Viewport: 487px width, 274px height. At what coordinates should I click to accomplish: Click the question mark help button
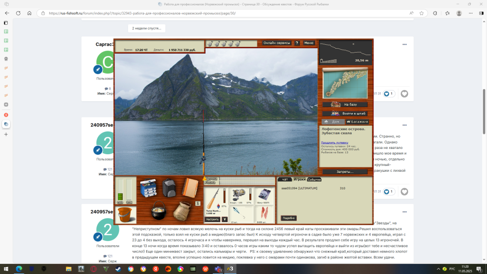[x=297, y=43]
